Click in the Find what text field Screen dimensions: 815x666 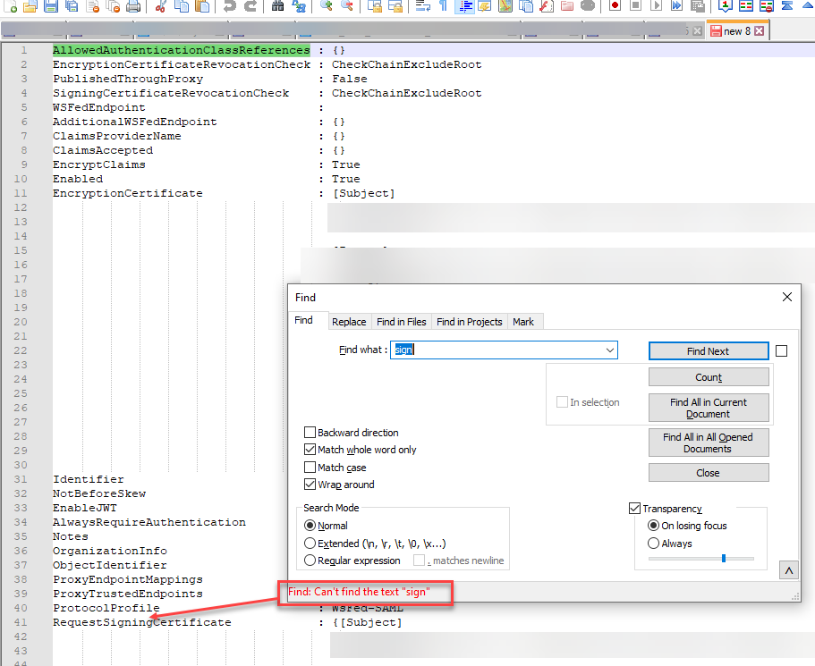[504, 350]
